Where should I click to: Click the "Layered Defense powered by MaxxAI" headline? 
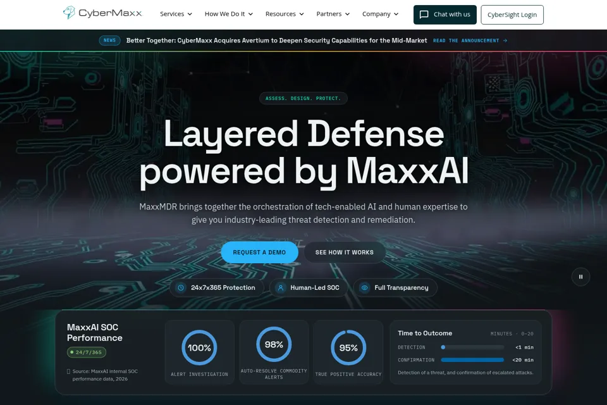point(303,153)
